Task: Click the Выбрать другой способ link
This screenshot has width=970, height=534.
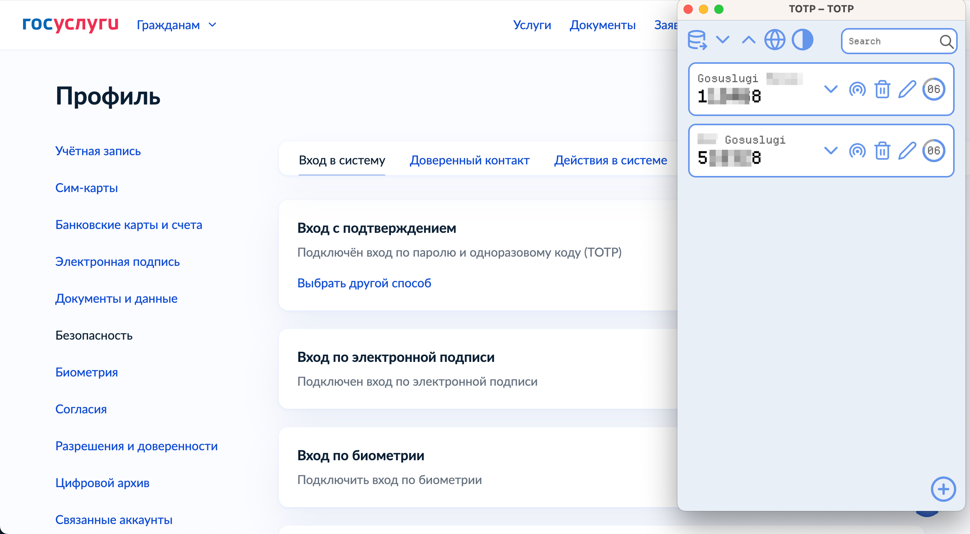Action: 364,283
